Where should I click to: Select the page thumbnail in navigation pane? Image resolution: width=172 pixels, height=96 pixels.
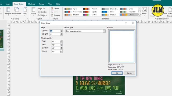(x=2, y=39)
